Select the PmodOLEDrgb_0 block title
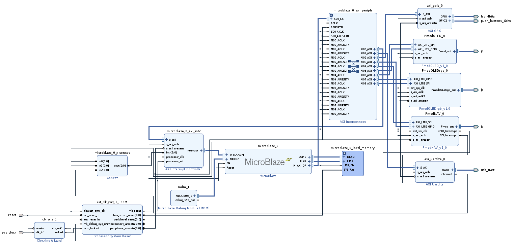 click(435, 71)
